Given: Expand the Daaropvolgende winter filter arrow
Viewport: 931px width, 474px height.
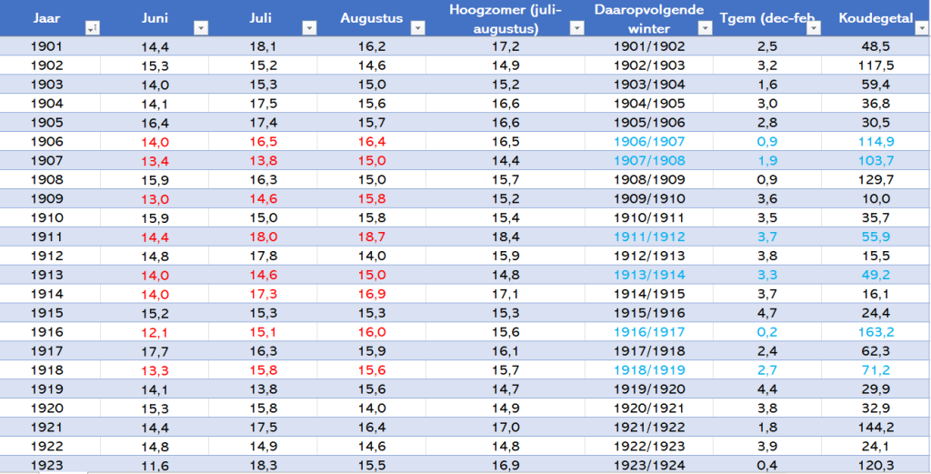Looking at the screenshot, I should [705, 28].
